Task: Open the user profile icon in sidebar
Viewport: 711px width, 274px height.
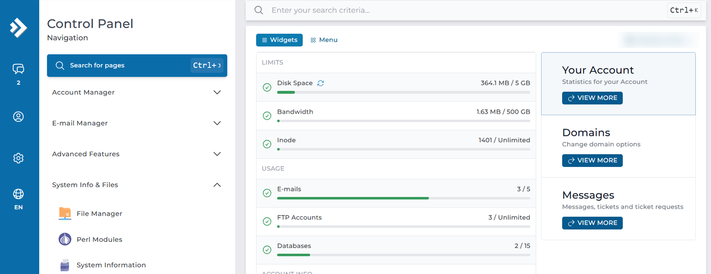Action: point(19,117)
